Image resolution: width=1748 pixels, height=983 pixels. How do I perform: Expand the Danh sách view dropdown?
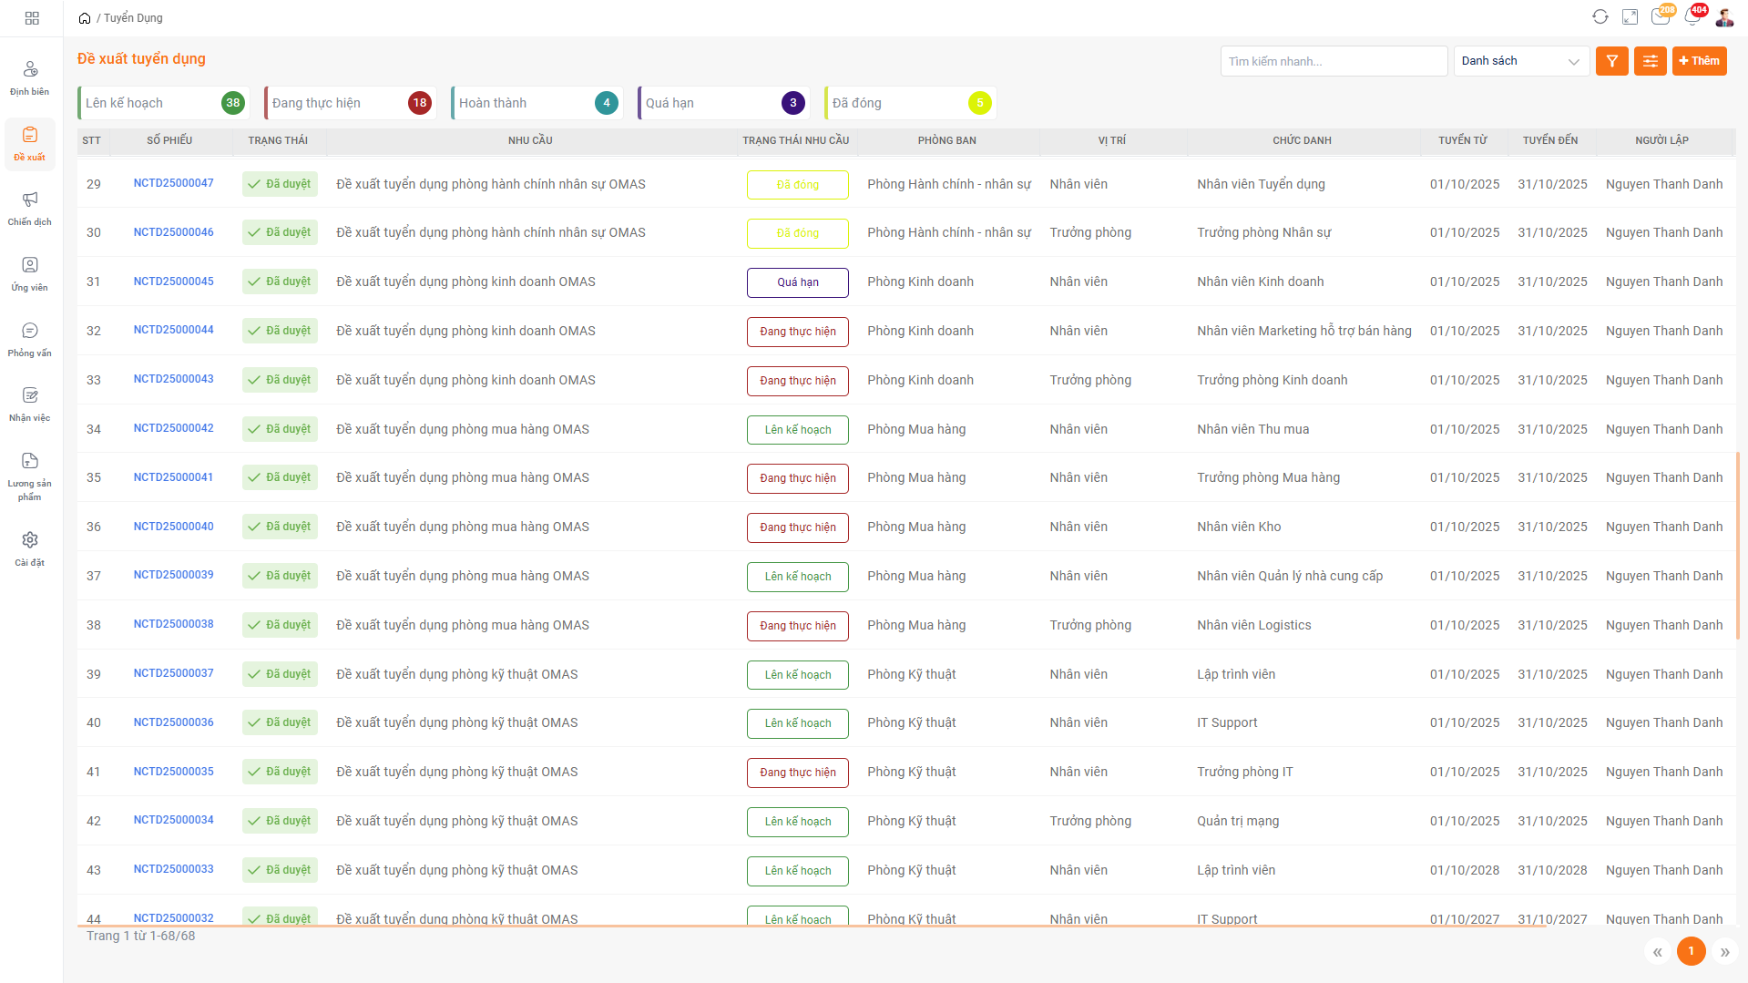pos(1520,61)
